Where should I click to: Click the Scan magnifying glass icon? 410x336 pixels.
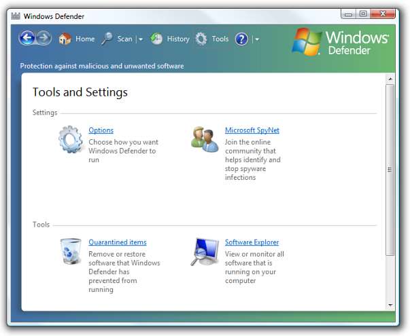click(107, 39)
